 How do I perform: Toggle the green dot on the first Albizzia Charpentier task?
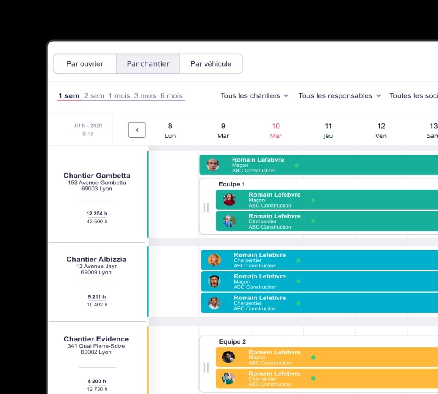tap(299, 260)
